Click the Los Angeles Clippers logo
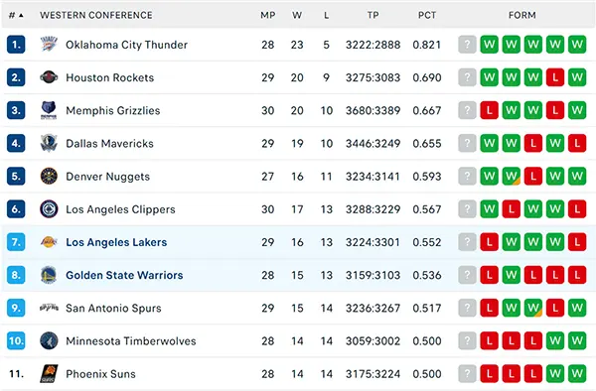The image size is (596, 391). pyautogui.click(x=49, y=209)
